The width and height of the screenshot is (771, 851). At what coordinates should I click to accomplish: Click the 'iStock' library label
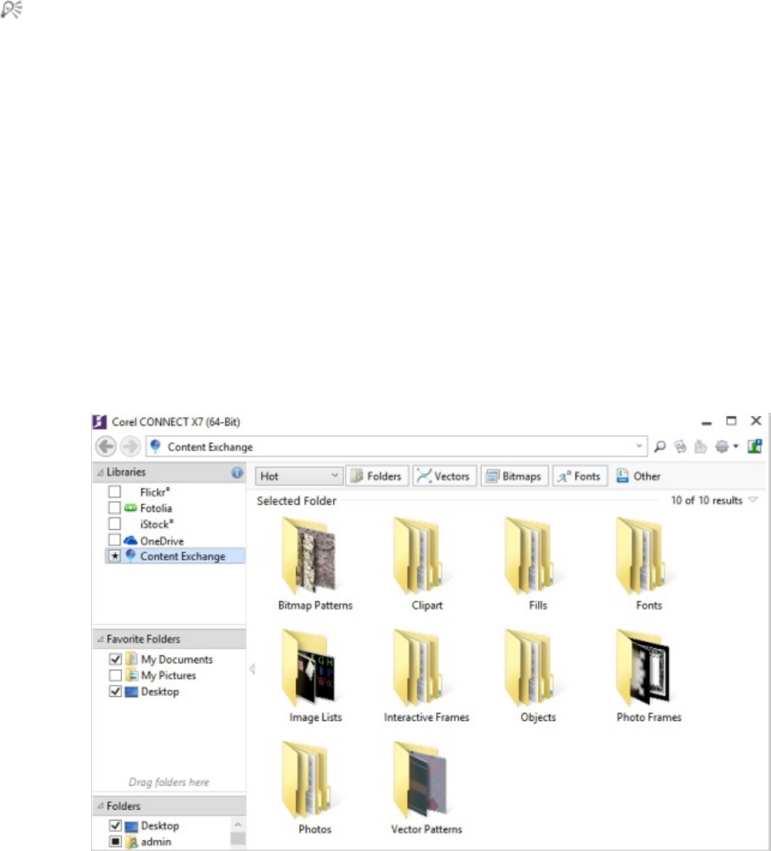tap(156, 524)
